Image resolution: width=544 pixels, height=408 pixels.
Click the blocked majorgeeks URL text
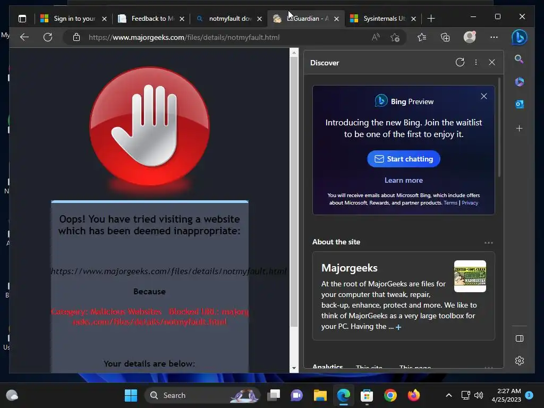coord(168,271)
